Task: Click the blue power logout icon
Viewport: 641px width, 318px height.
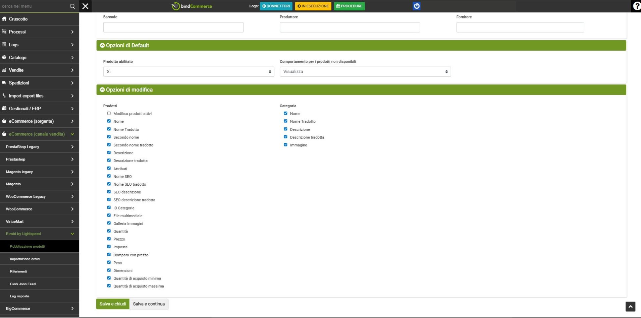Action: [416, 6]
